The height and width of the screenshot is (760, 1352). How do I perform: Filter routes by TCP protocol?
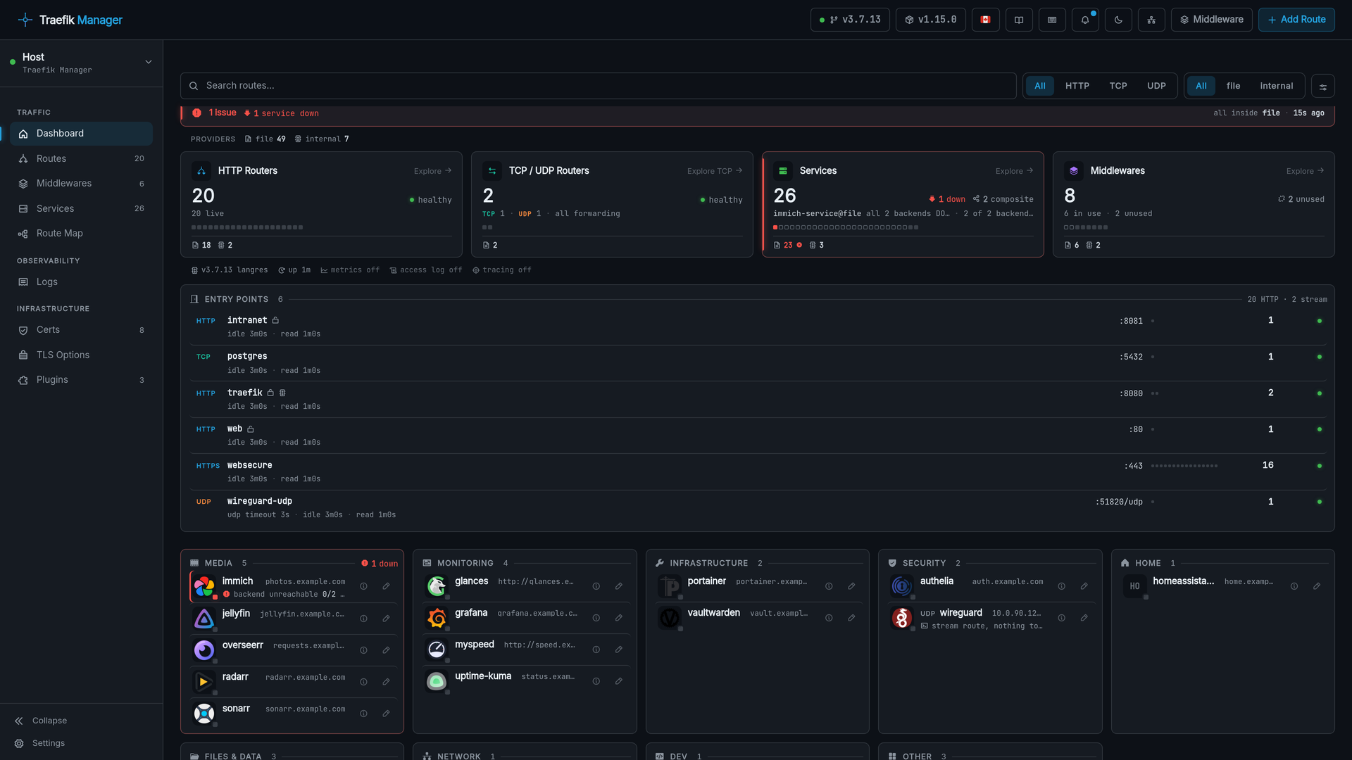tap(1118, 86)
